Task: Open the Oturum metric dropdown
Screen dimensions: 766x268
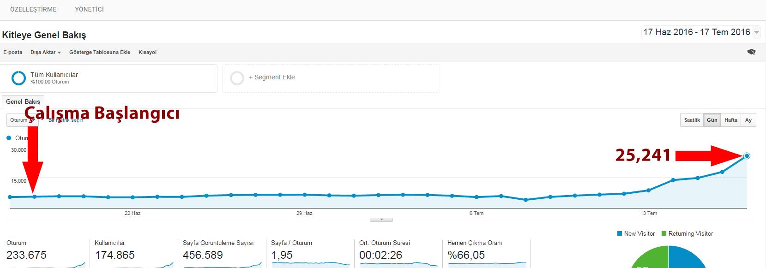Action: [x=22, y=120]
